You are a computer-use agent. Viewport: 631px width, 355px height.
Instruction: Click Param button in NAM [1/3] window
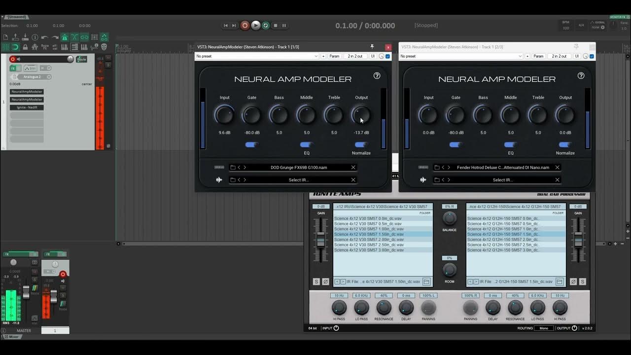(334, 56)
